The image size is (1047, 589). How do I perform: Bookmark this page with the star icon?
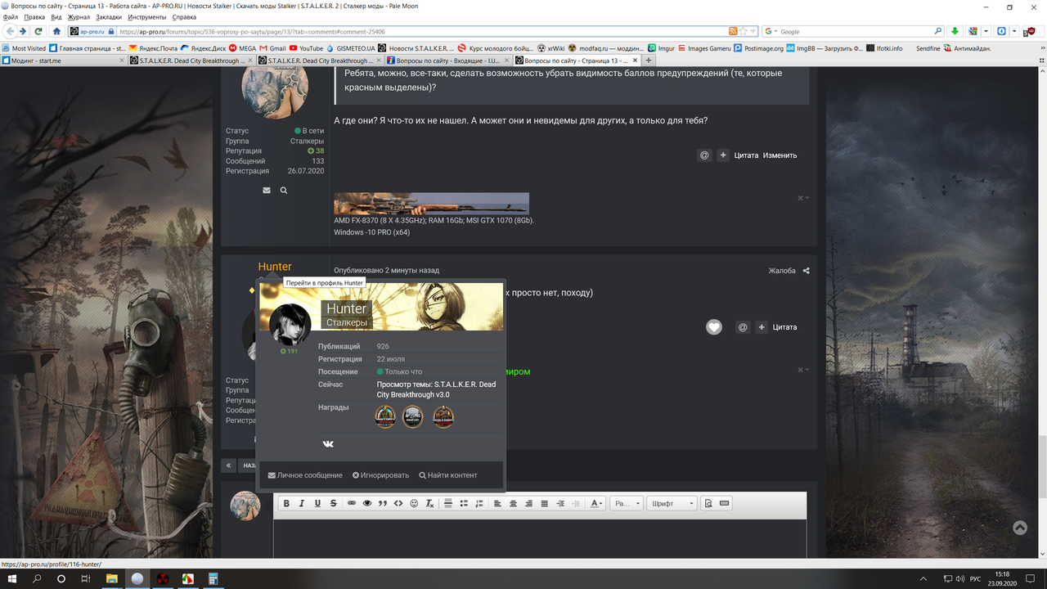coord(744,31)
